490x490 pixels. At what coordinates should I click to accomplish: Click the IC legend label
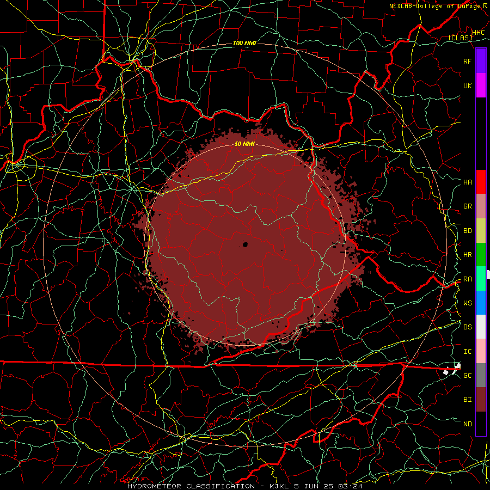pyautogui.click(x=468, y=352)
